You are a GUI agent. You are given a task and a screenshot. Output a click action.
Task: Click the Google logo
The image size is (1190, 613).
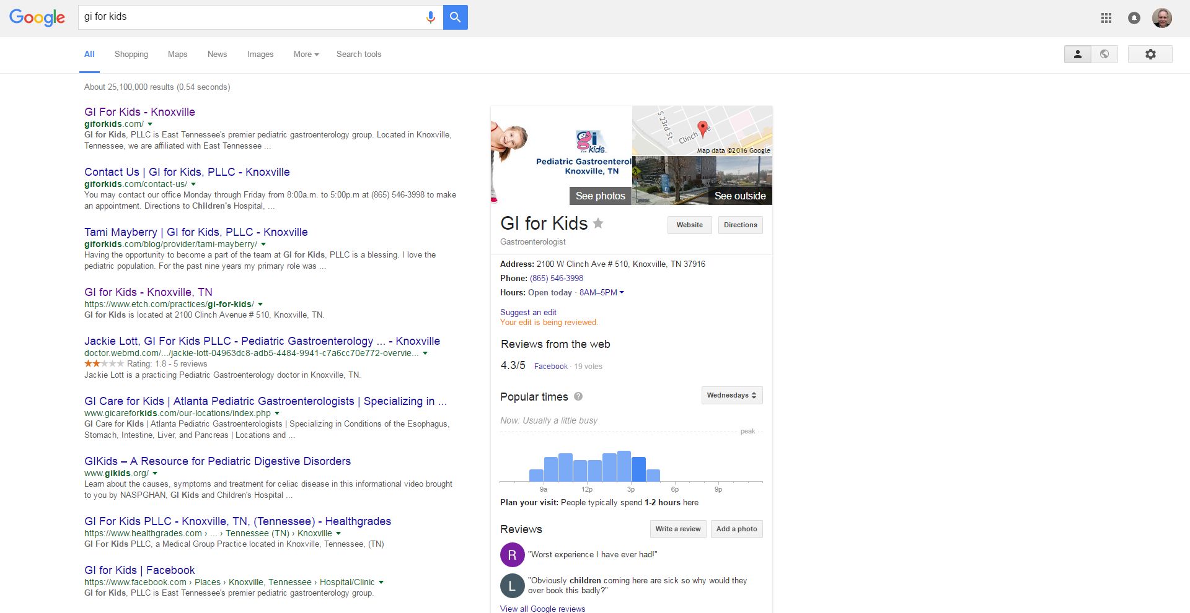[x=37, y=17]
